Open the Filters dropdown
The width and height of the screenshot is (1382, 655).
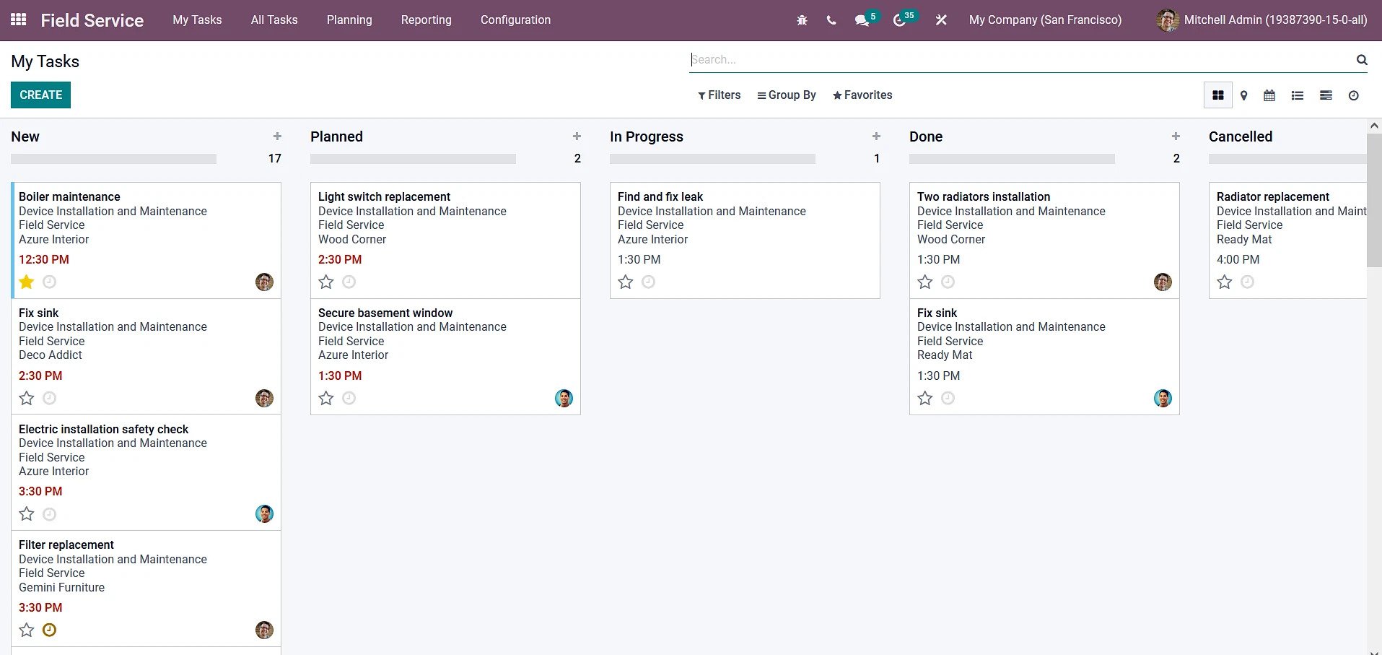coord(719,95)
